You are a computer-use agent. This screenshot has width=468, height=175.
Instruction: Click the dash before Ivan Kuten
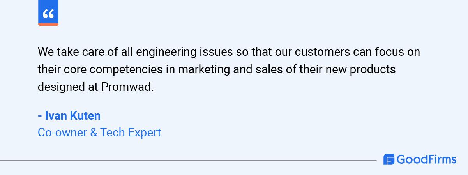point(40,116)
